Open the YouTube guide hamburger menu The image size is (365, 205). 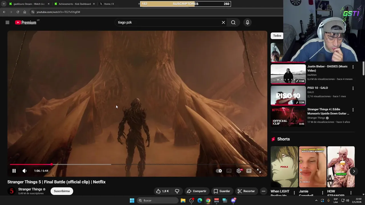click(7, 22)
